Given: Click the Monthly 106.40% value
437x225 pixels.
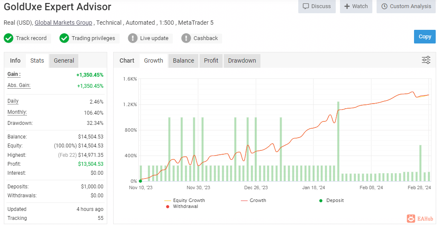Looking at the screenshot, I should tap(94, 113).
